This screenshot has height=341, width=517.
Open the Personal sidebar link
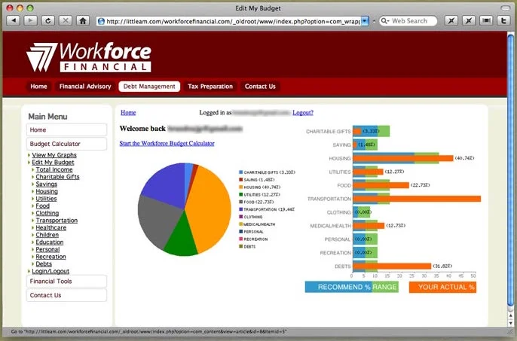[47, 249]
